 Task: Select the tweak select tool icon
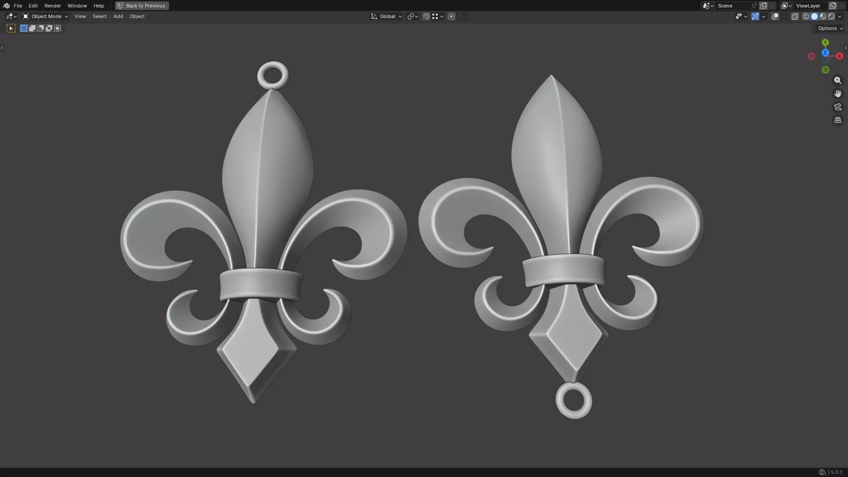click(11, 28)
